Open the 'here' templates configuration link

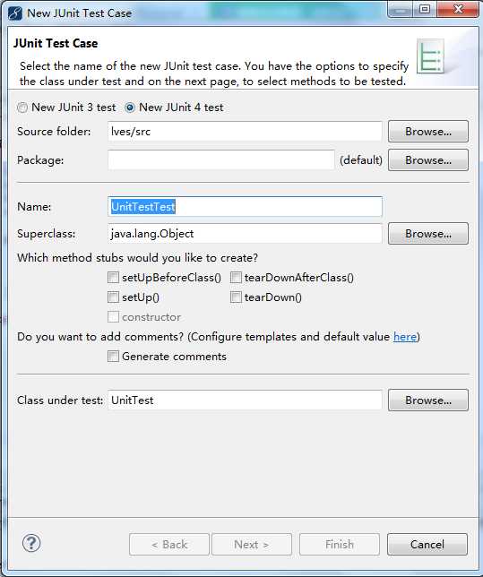point(405,337)
